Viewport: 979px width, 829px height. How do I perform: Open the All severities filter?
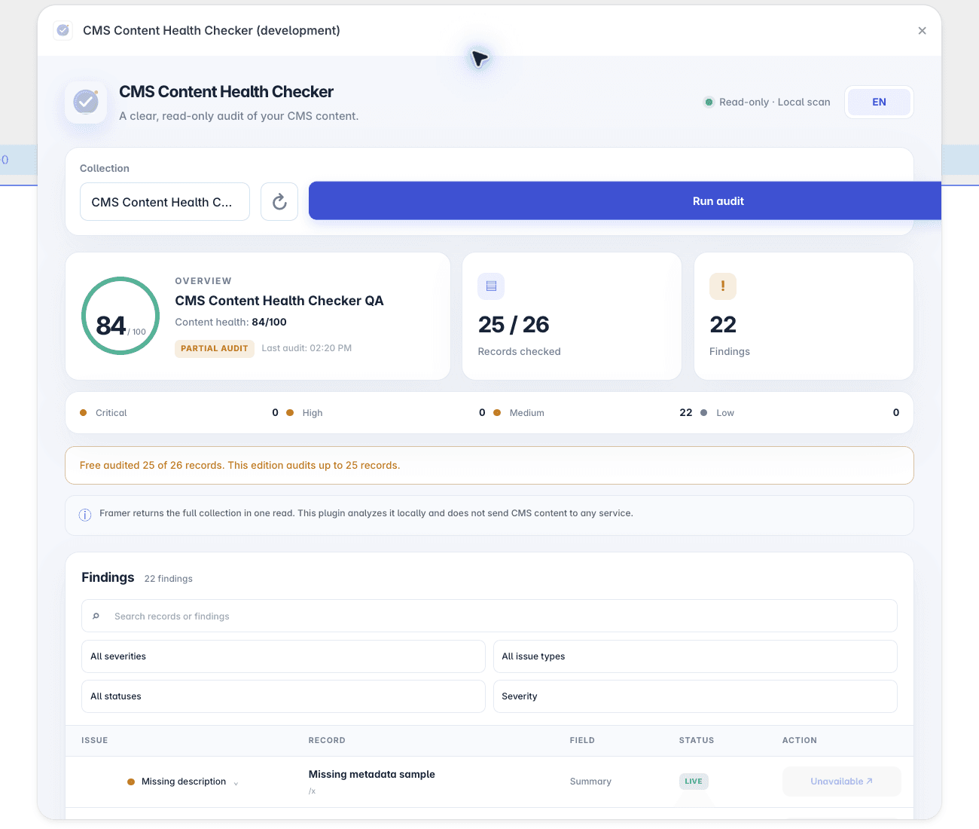coord(283,656)
